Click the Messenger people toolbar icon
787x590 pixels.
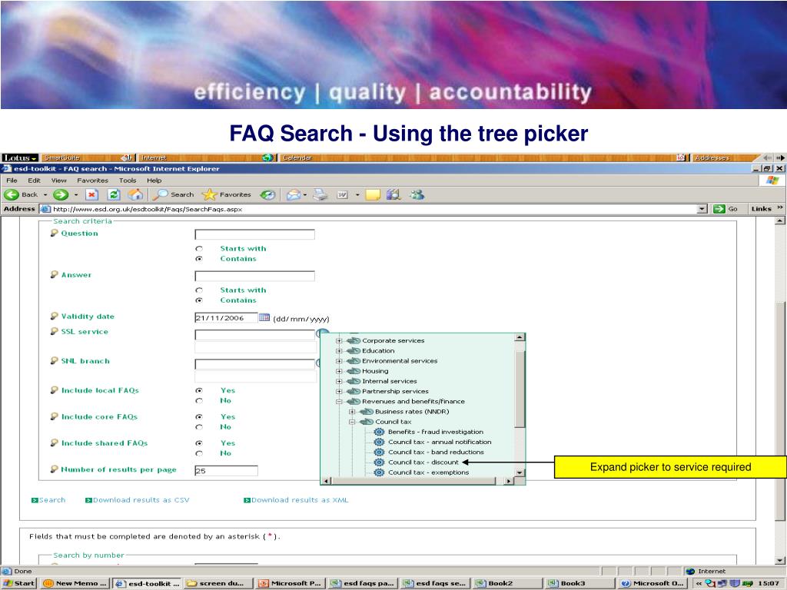coord(417,194)
